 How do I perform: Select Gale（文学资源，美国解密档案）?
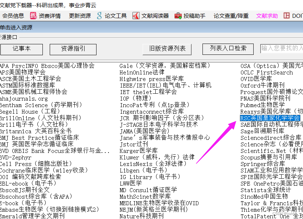165,66
